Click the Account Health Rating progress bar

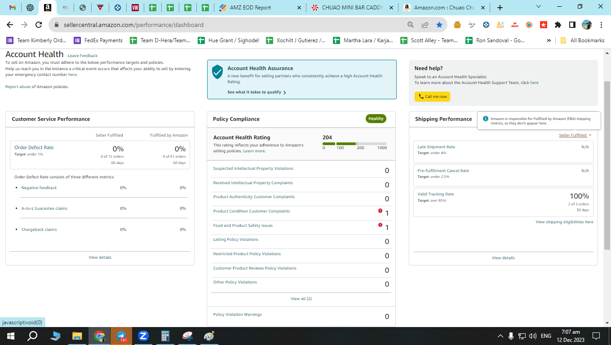[354, 144]
